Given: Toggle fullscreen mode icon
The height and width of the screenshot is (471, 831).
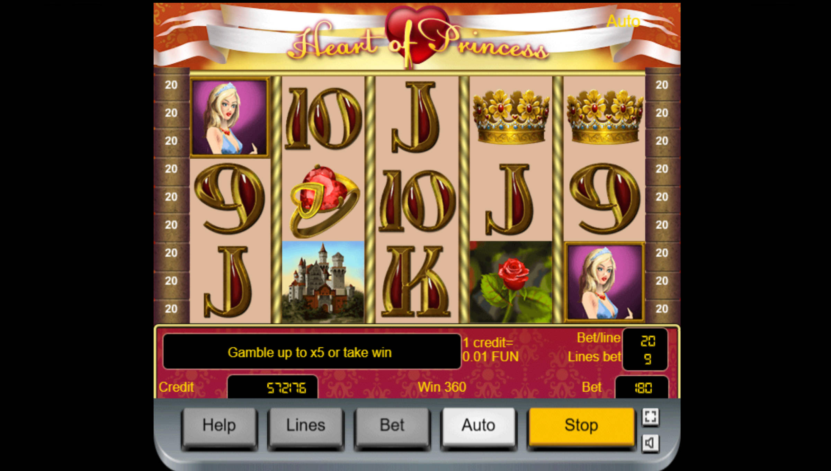Looking at the screenshot, I should (x=651, y=417).
